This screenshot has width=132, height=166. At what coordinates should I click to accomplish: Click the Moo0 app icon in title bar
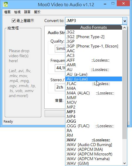tap(5, 4)
